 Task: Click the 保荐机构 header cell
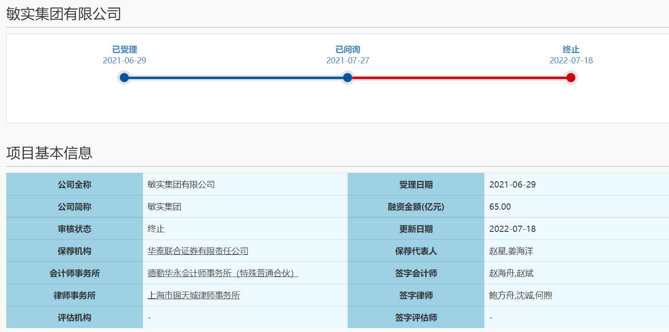pyautogui.click(x=75, y=251)
